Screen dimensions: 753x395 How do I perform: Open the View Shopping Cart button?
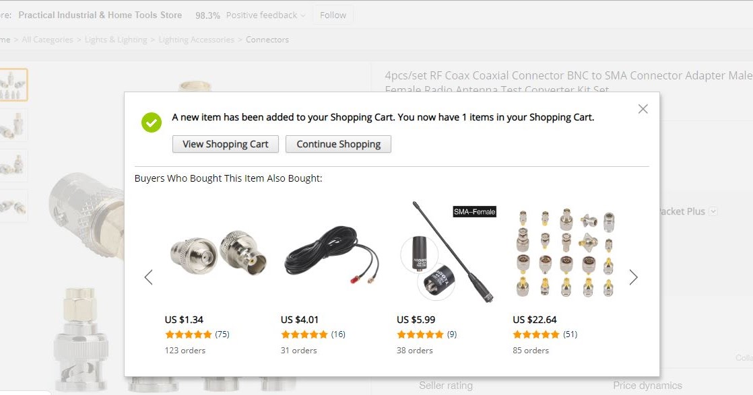click(x=225, y=144)
